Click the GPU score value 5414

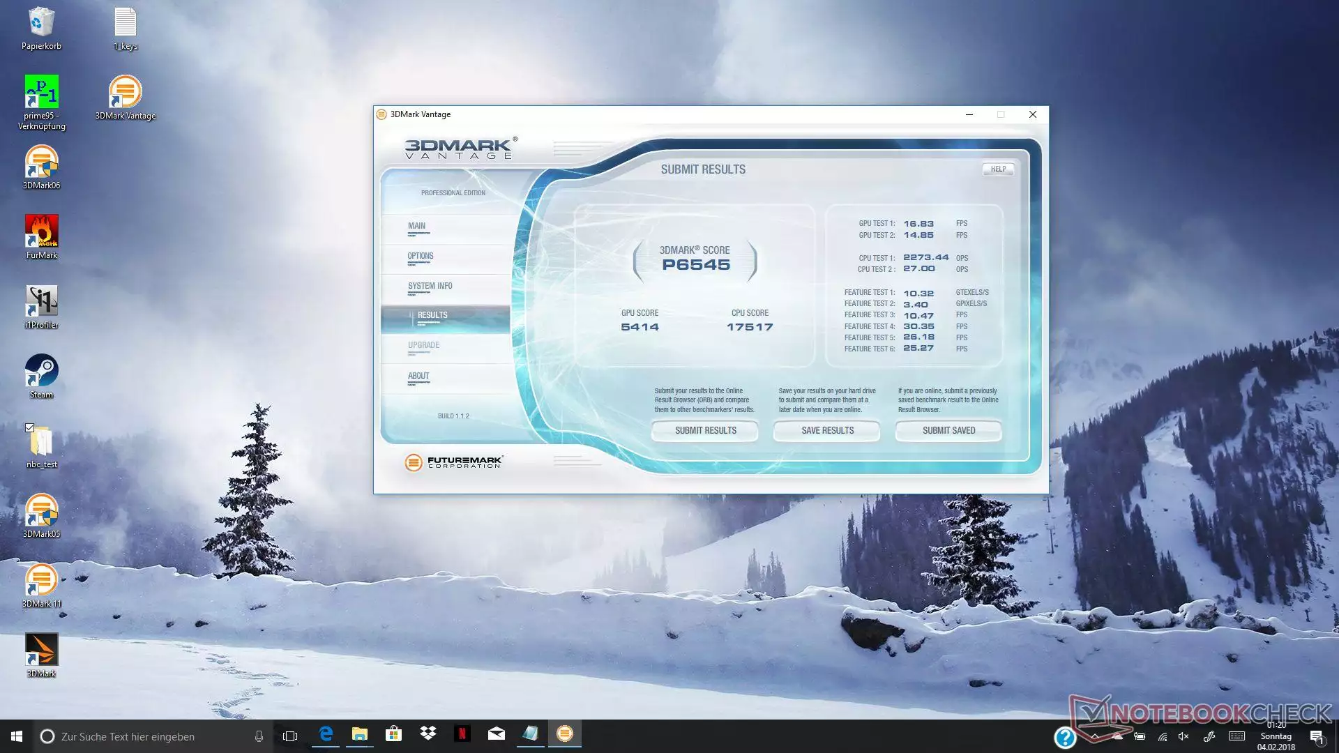pyautogui.click(x=640, y=327)
